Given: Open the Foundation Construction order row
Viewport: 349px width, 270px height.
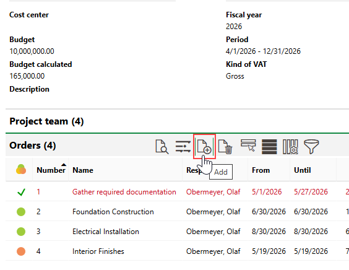Looking at the screenshot, I should point(177,211).
